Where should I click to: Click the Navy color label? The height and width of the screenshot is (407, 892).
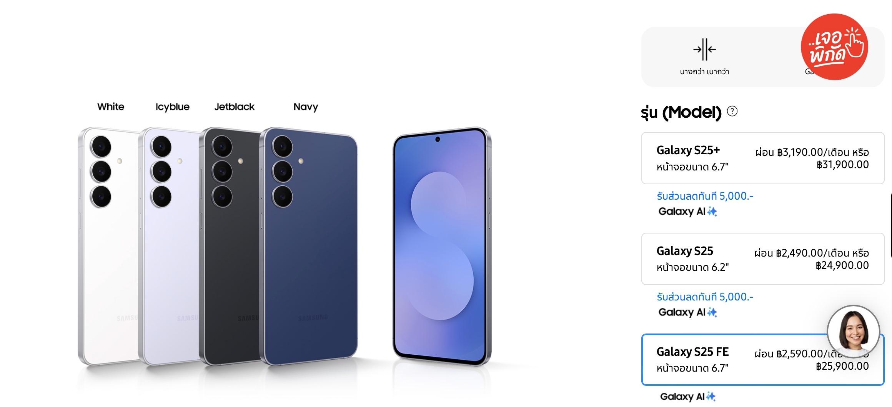point(306,107)
